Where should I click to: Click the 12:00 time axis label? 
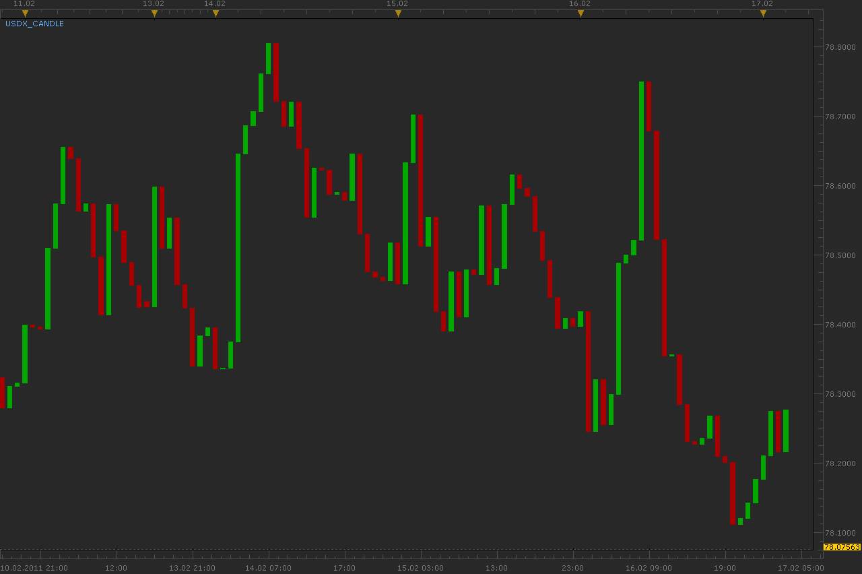(x=116, y=568)
